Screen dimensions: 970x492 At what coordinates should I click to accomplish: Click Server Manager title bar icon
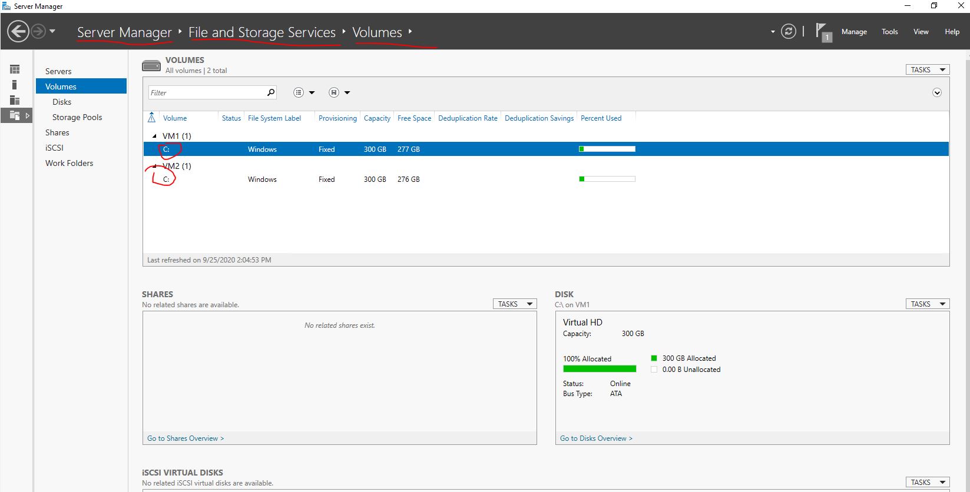[6, 6]
